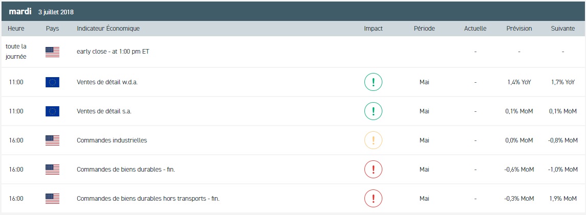Click US flag for Commandes de biens durables - fin.
This screenshot has width=586, height=215.
(52, 170)
